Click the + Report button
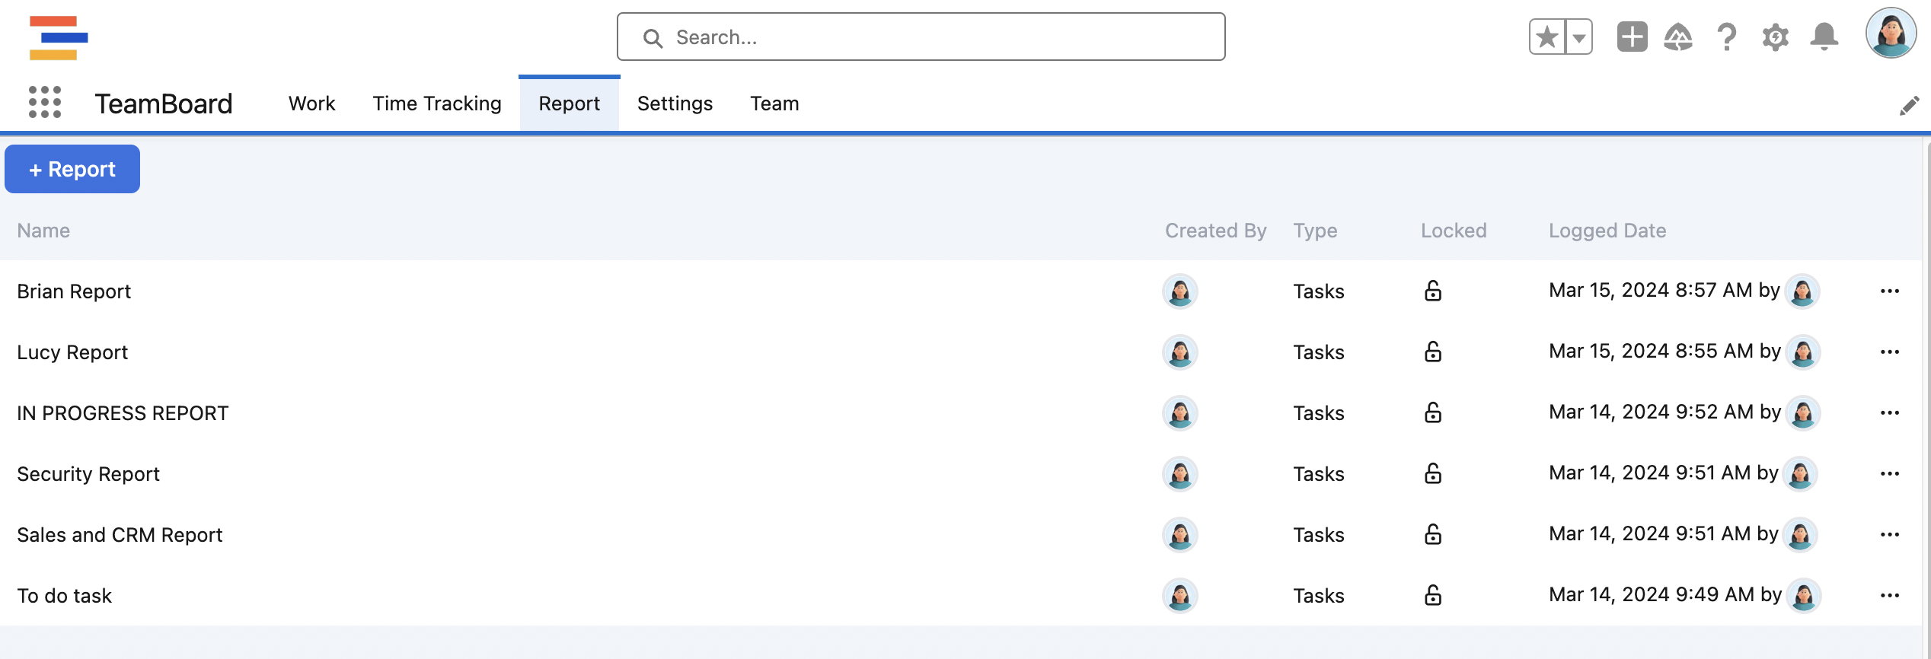 pos(72,169)
